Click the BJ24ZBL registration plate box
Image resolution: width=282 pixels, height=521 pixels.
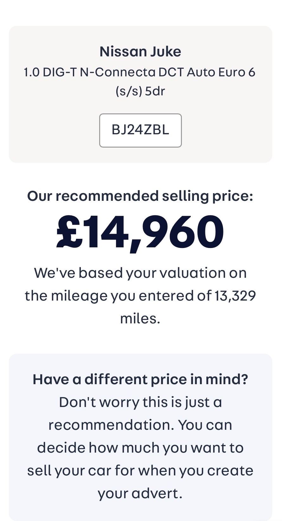[x=140, y=130]
